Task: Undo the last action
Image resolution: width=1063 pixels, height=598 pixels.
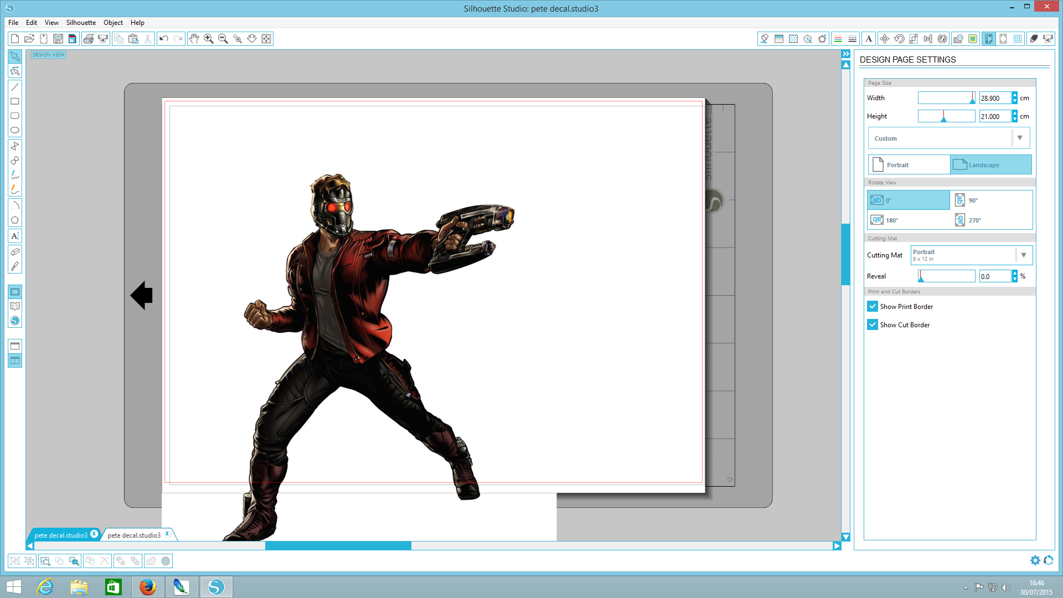Action: [x=163, y=39]
